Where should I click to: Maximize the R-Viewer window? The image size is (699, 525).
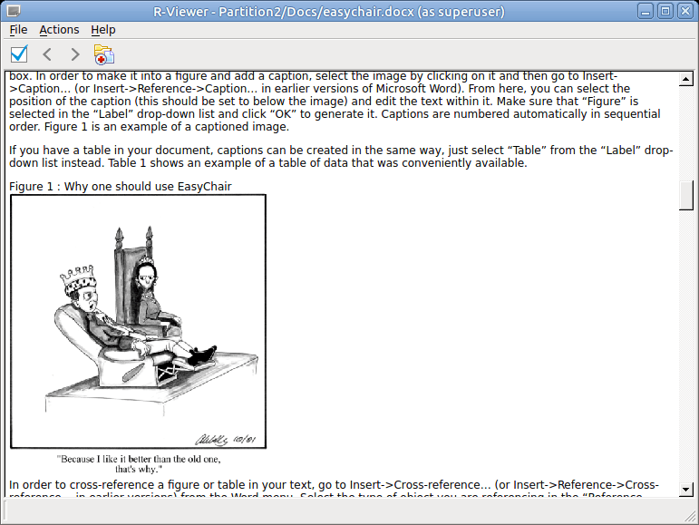(x=665, y=11)
